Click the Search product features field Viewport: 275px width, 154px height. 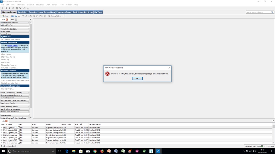(x=258, y=12)
